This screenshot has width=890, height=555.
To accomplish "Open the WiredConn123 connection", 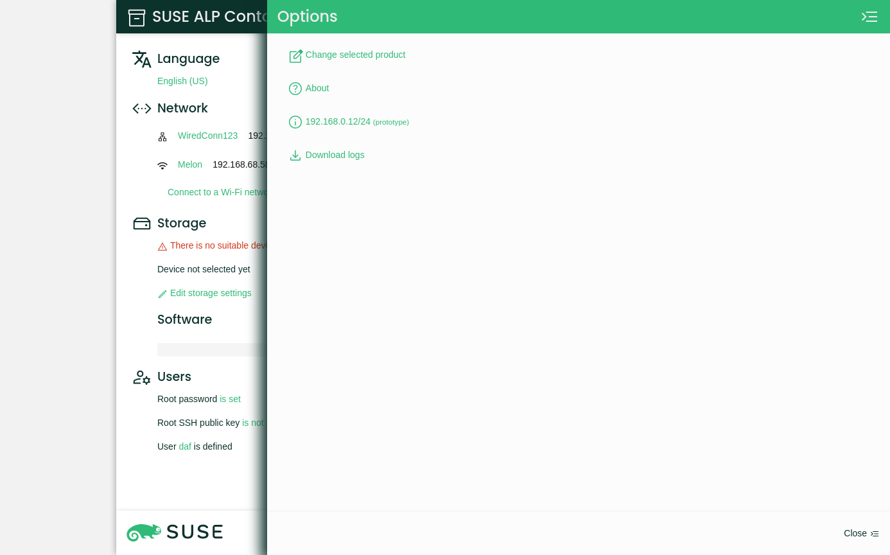I will 207,136.
